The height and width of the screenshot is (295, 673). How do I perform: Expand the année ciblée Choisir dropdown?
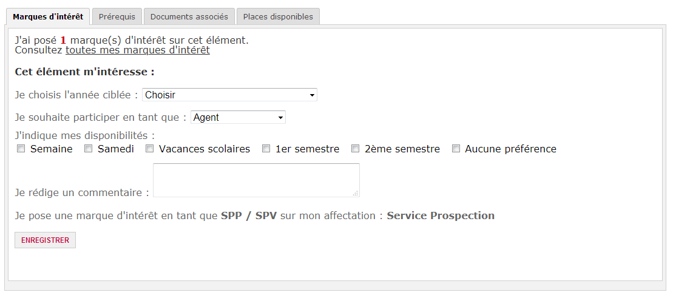click(229, 95)
